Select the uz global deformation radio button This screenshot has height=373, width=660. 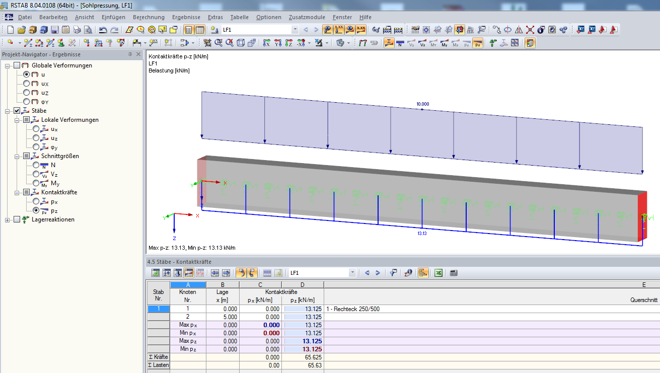(27, 93)
